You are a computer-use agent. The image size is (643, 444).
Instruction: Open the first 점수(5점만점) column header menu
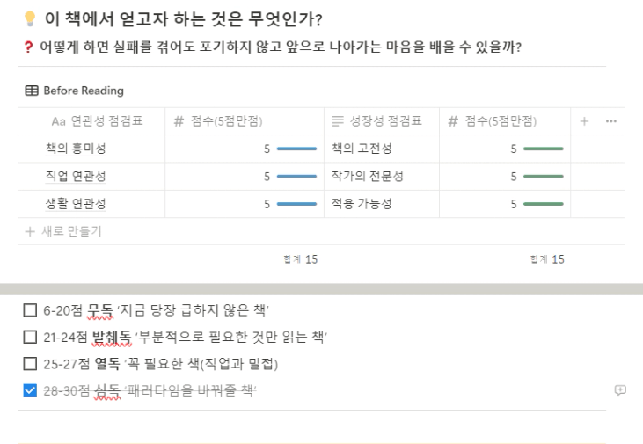[x=245, y=121]
